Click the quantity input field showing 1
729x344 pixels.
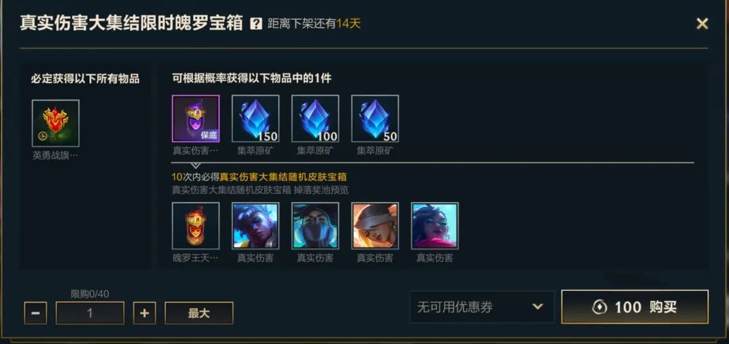[90, 313]
